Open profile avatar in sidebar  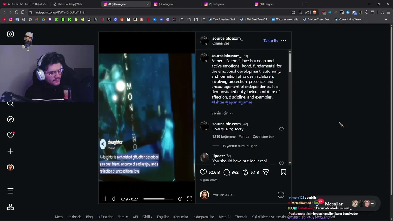point(10,167)
